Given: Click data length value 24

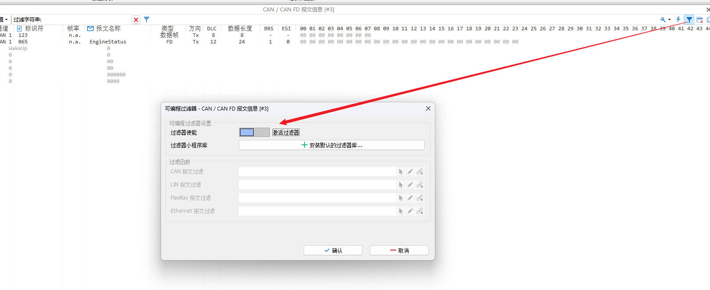Looking at the screenshot, I should pos(242,42).
